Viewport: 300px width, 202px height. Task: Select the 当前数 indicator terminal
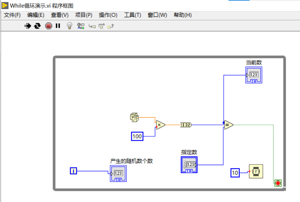click(x=254, y=75)
